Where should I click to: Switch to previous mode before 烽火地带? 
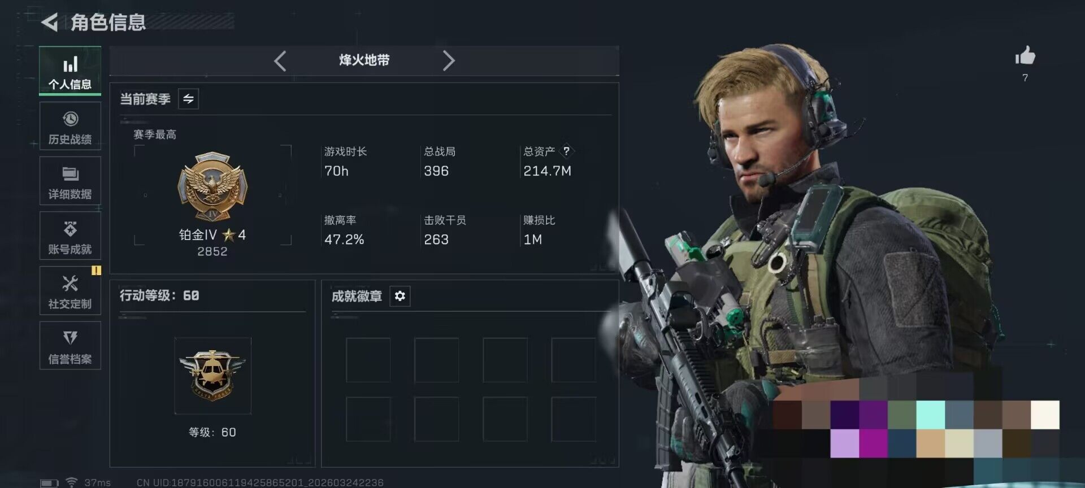coord(280,60)
